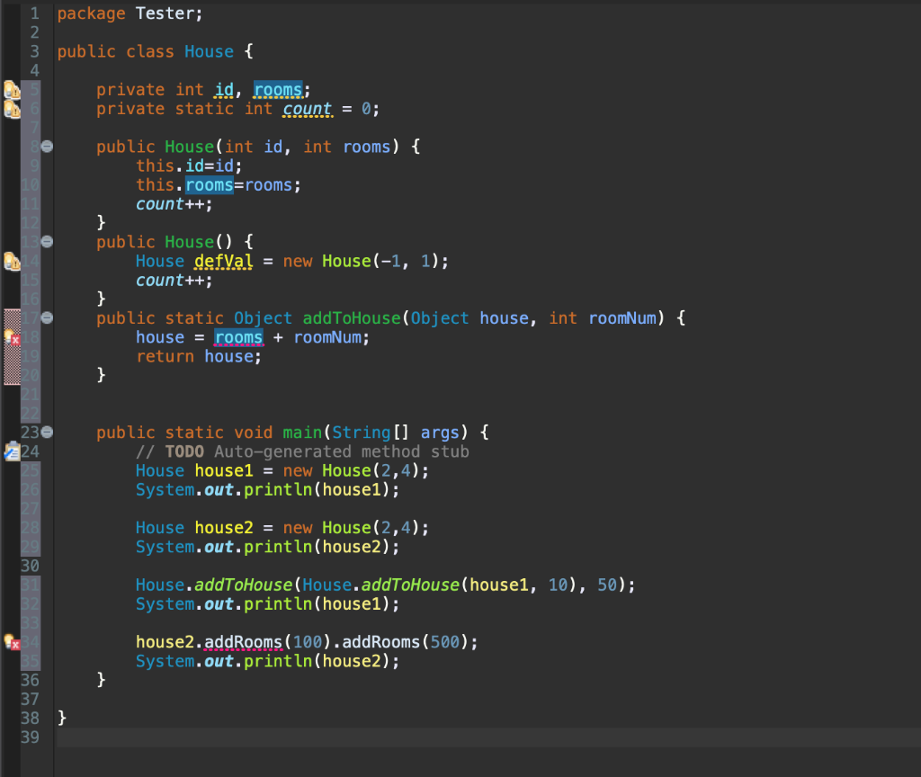
Task: Click line number 25 in the gutter
Action: click(x=29, y=469)
